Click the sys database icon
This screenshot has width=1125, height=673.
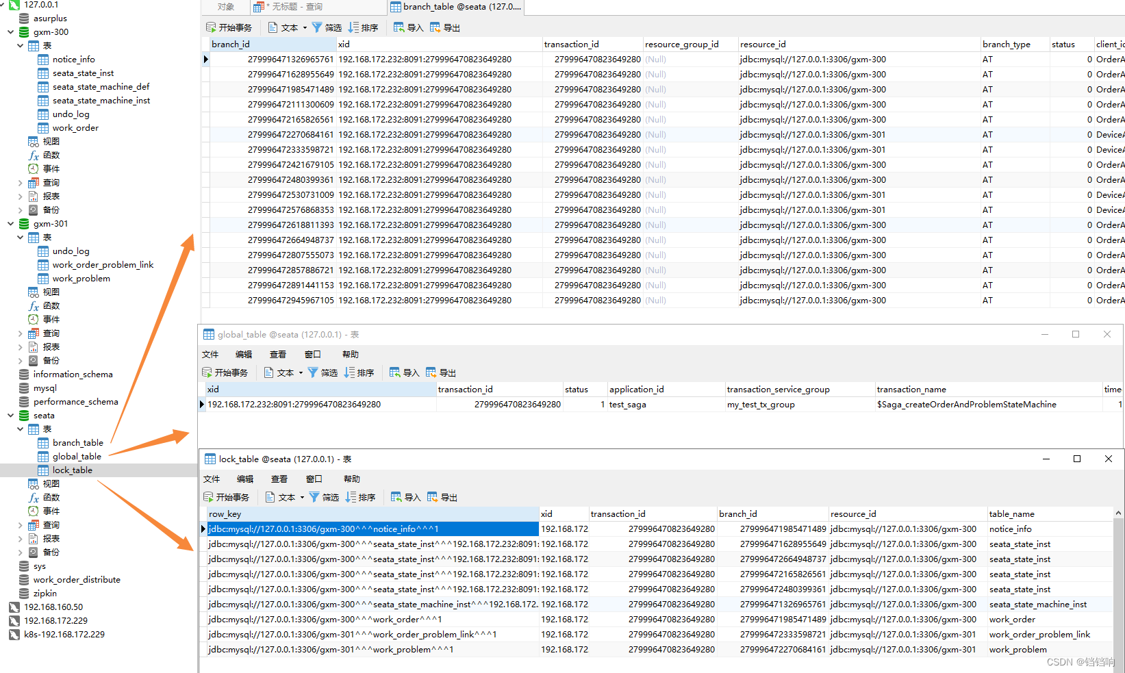(24, 566)
